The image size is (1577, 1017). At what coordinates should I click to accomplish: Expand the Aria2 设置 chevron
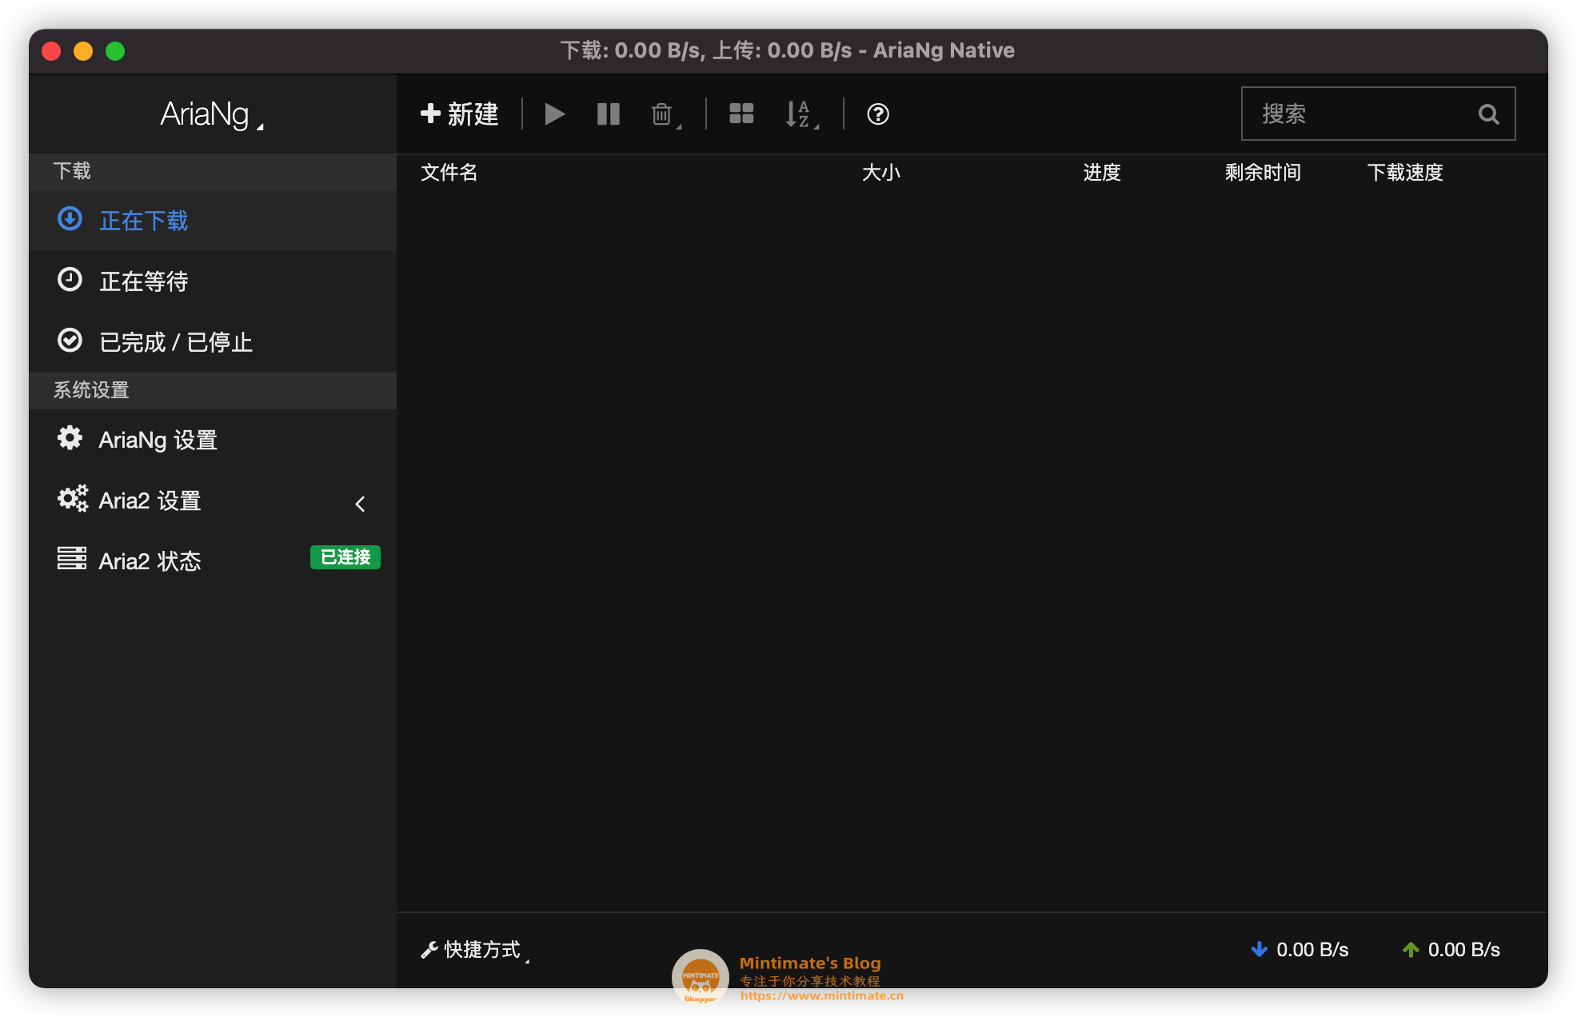[x=360, y=504]
